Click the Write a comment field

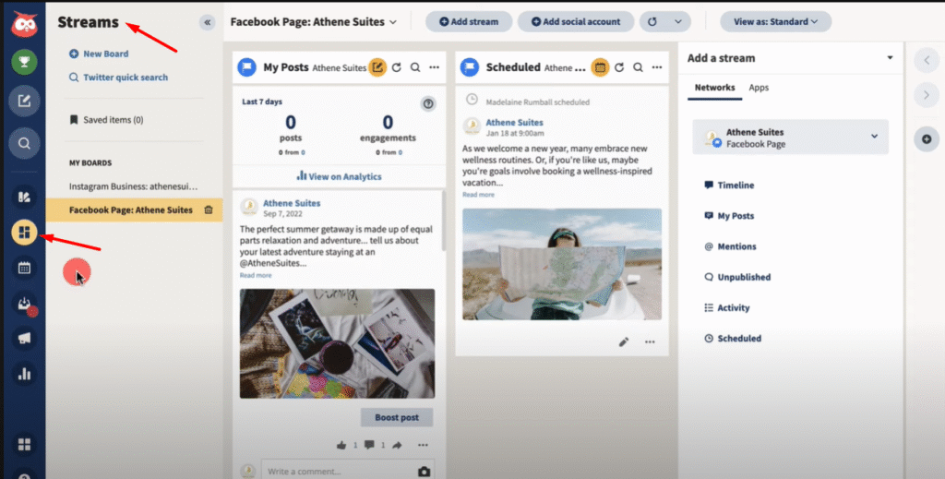tap(337, 472)
